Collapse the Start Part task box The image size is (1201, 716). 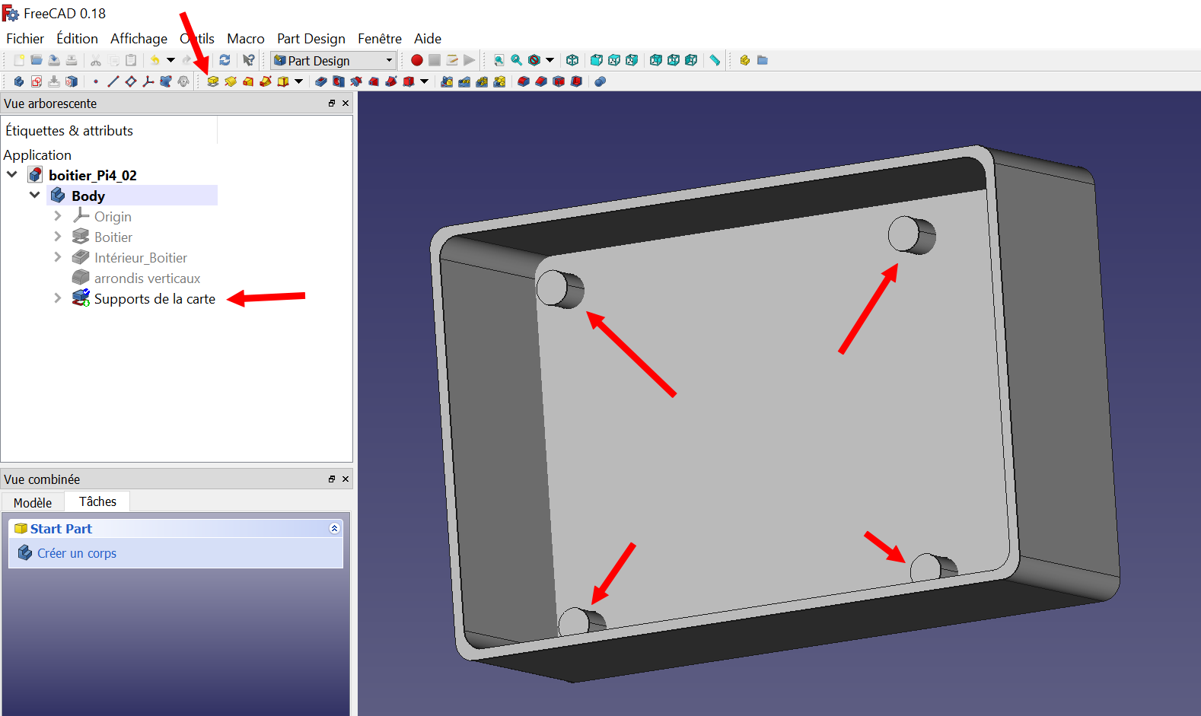point(334,528)
